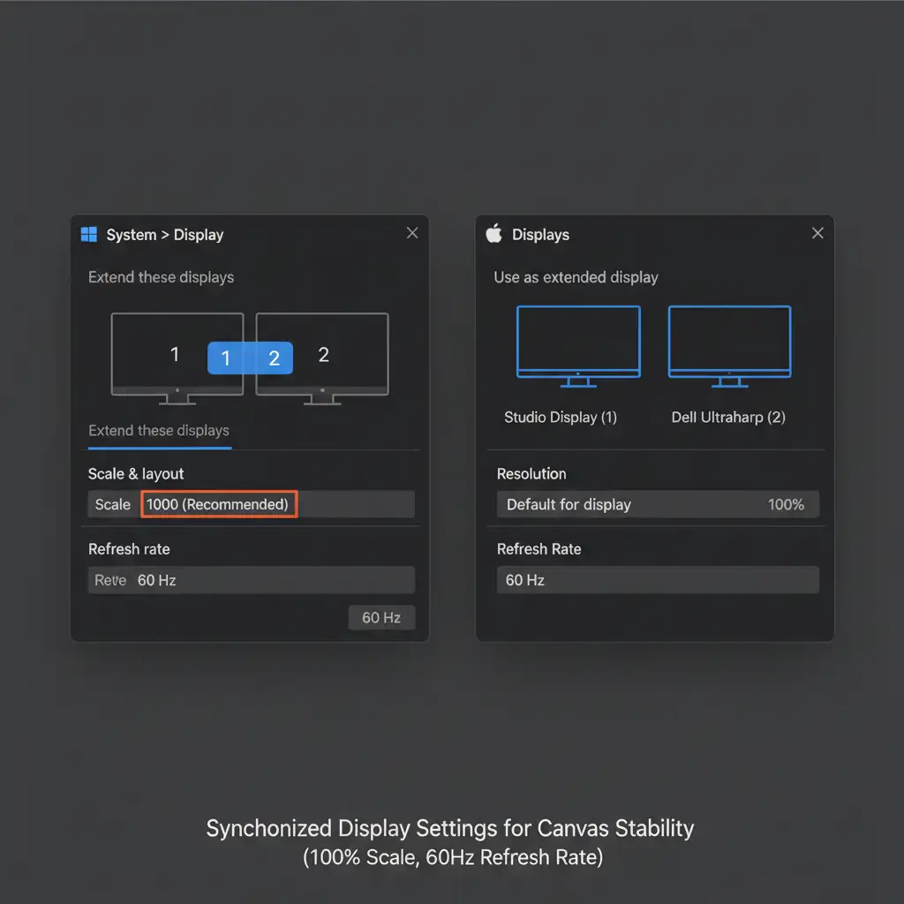This screenshot has height=904, width=904.
Task: Click the System breadcrumb in window title
Action: (x=131, y=235)
